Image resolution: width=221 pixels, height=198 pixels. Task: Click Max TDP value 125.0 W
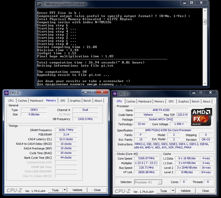coord(182,115)
